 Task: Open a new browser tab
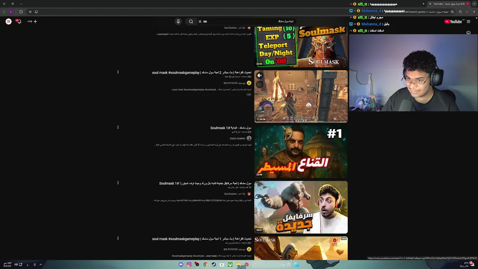pyautogui.click(x=423, y=4)
